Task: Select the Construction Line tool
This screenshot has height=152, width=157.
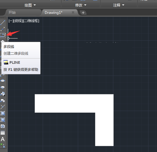Action: [3, 29]
